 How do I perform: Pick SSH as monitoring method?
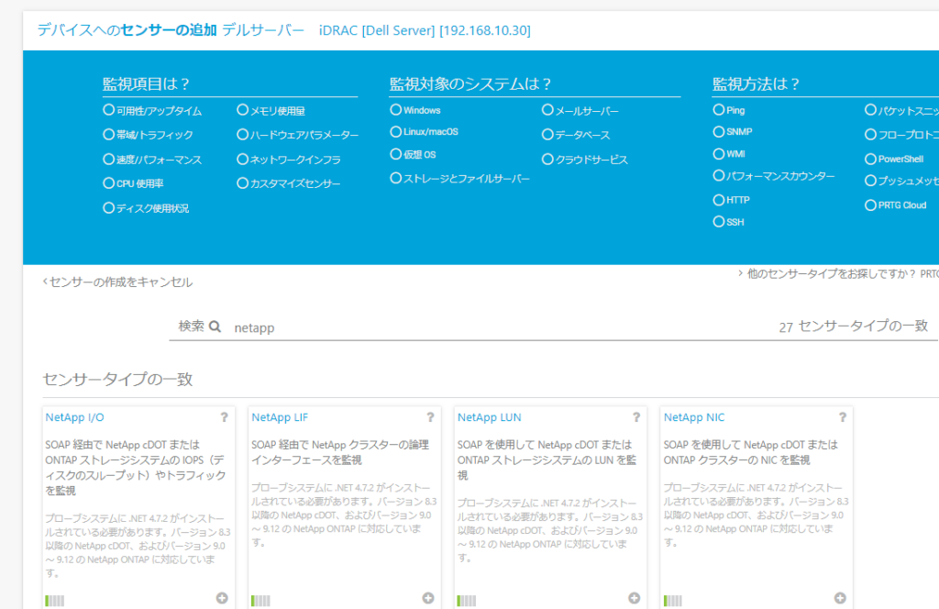tap(719, 222)
